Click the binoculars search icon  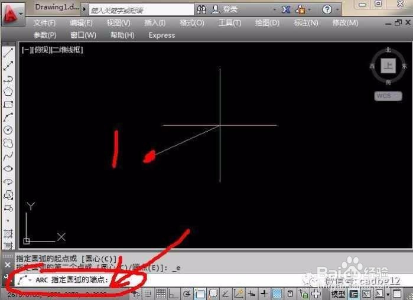(201, 9)
